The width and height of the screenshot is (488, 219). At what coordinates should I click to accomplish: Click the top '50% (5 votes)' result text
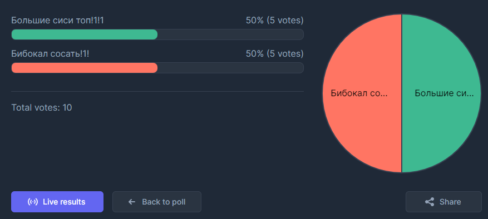click(x=274, y=21)
